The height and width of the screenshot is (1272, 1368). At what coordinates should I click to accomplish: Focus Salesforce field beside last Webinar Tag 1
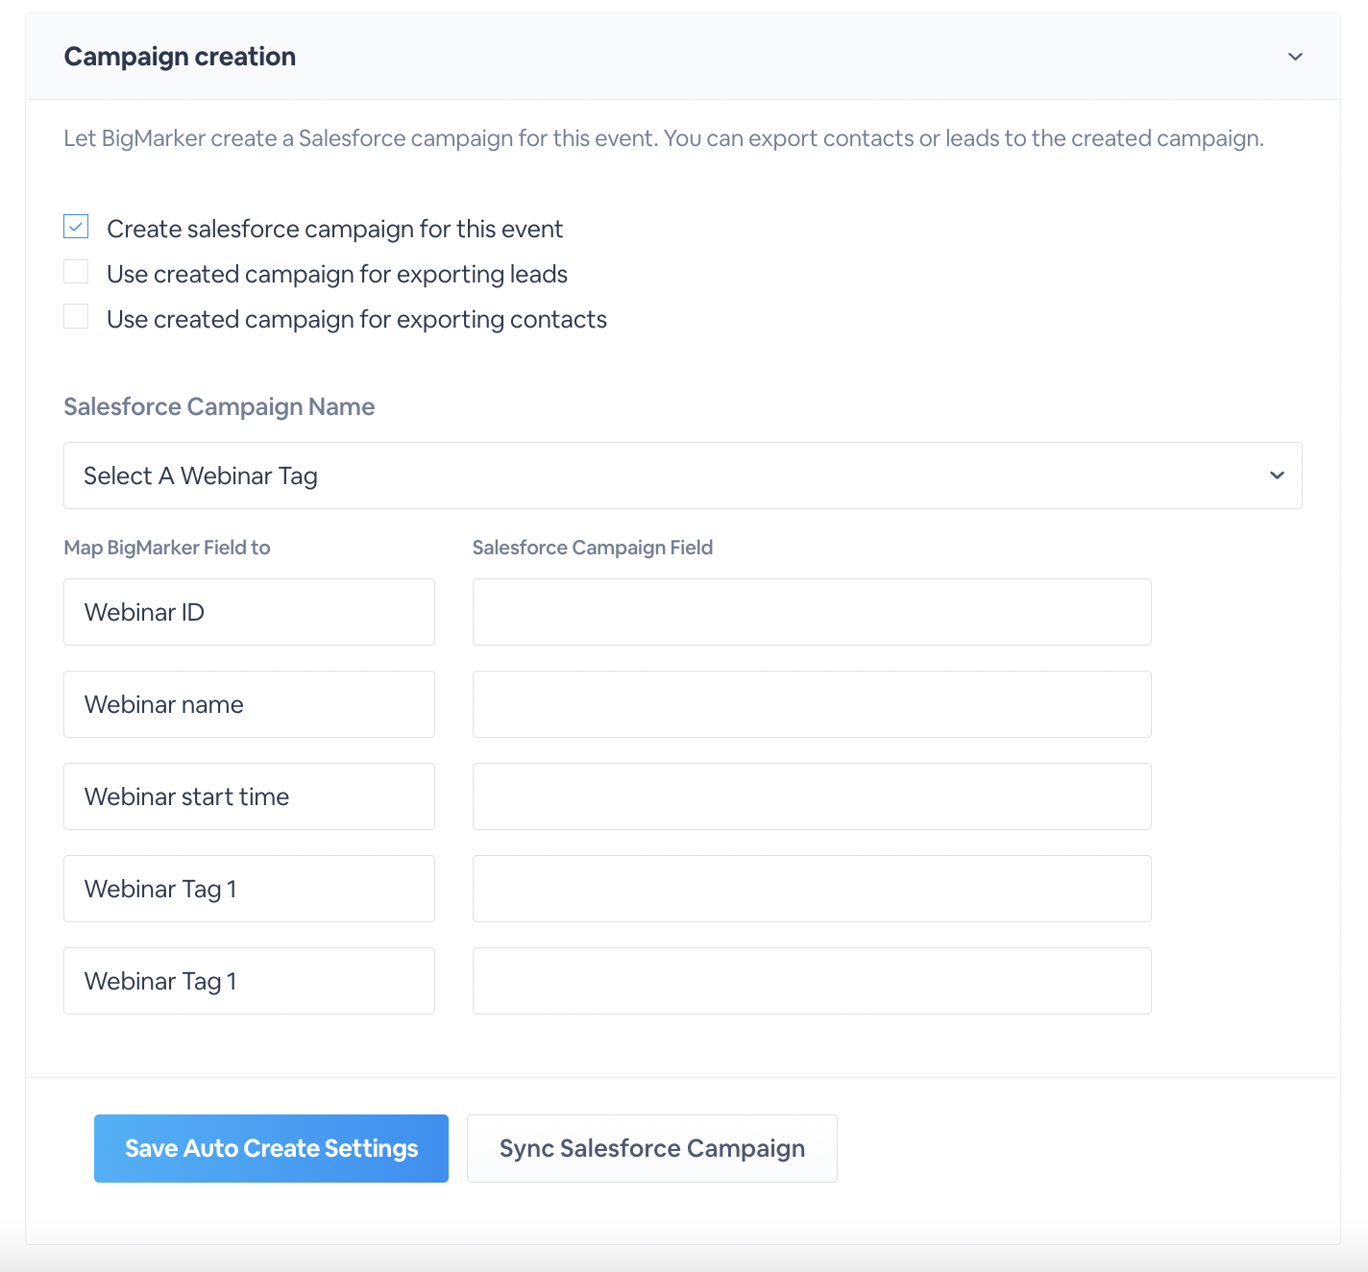click(812, 981)
